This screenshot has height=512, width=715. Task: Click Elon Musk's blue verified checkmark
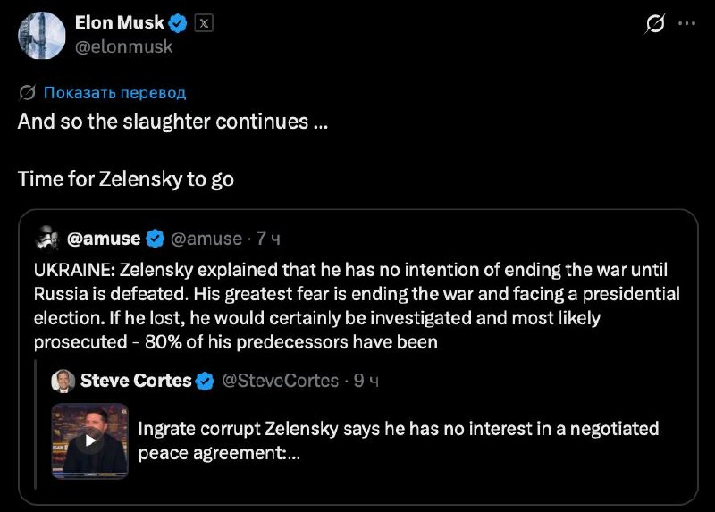178,23
